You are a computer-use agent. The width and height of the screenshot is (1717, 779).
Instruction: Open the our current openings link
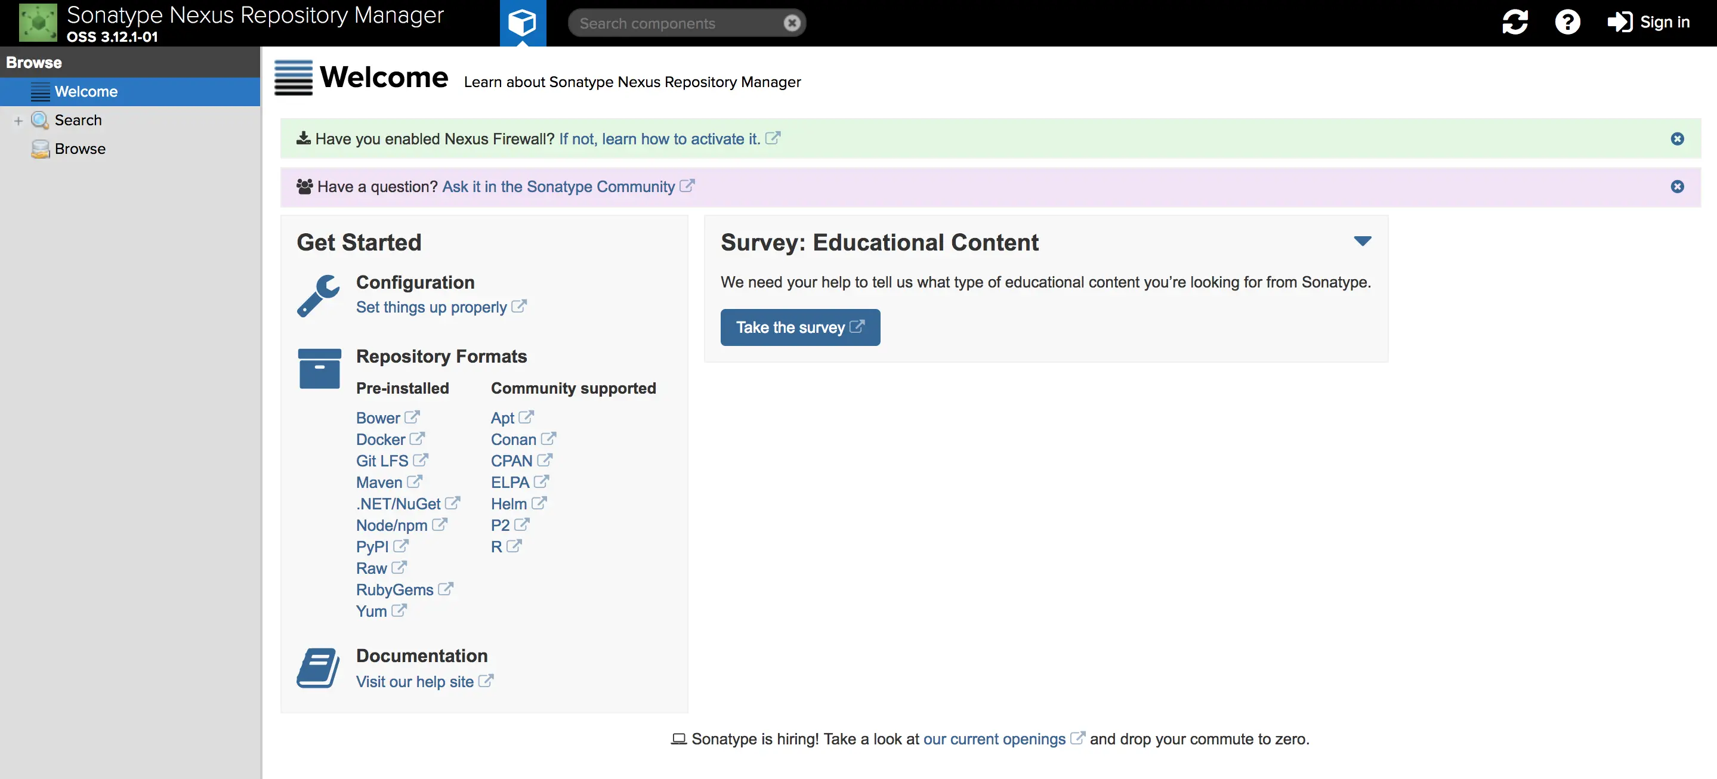994,739
